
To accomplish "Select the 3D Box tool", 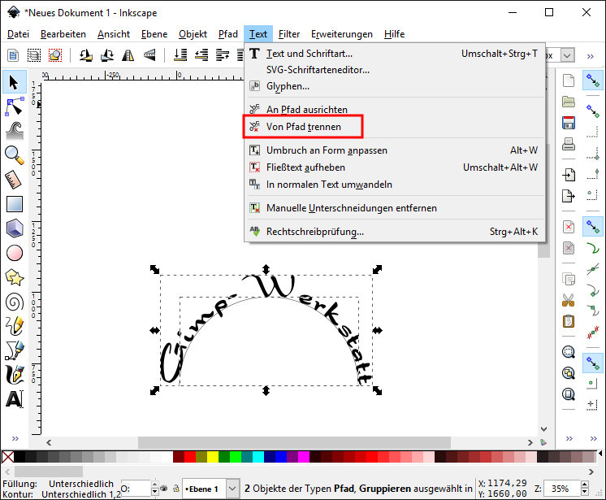I will [15, 228].
